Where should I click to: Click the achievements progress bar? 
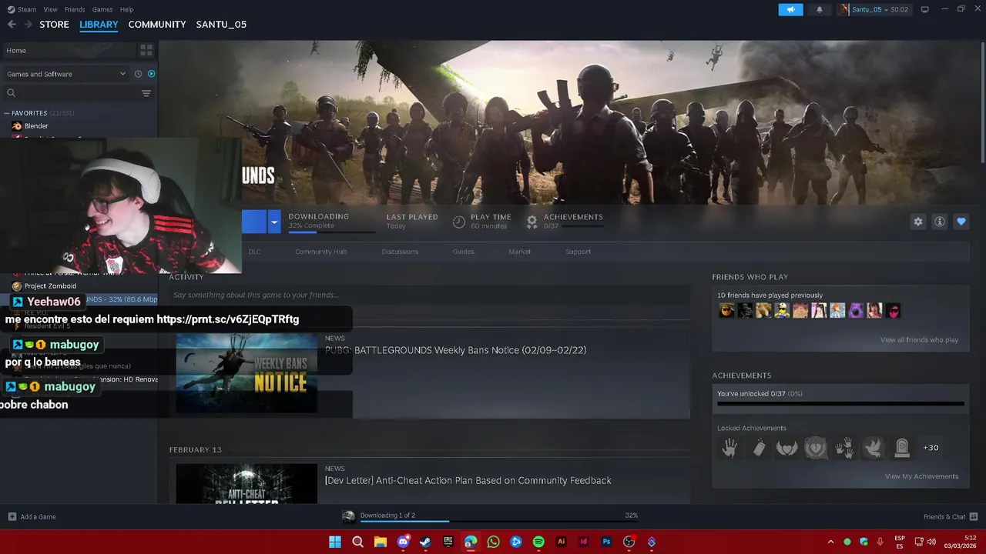tap(840, 403)
